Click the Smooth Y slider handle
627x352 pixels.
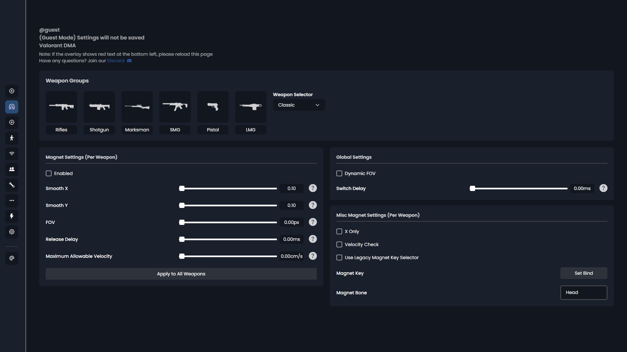tap(182, 206)
